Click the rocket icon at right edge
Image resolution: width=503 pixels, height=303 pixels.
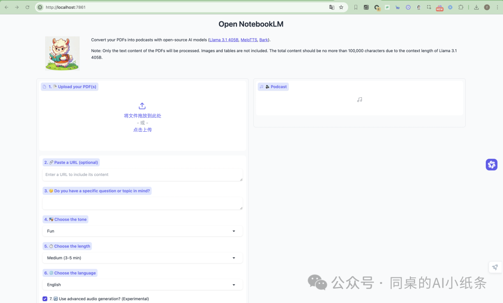pos(495,267)
